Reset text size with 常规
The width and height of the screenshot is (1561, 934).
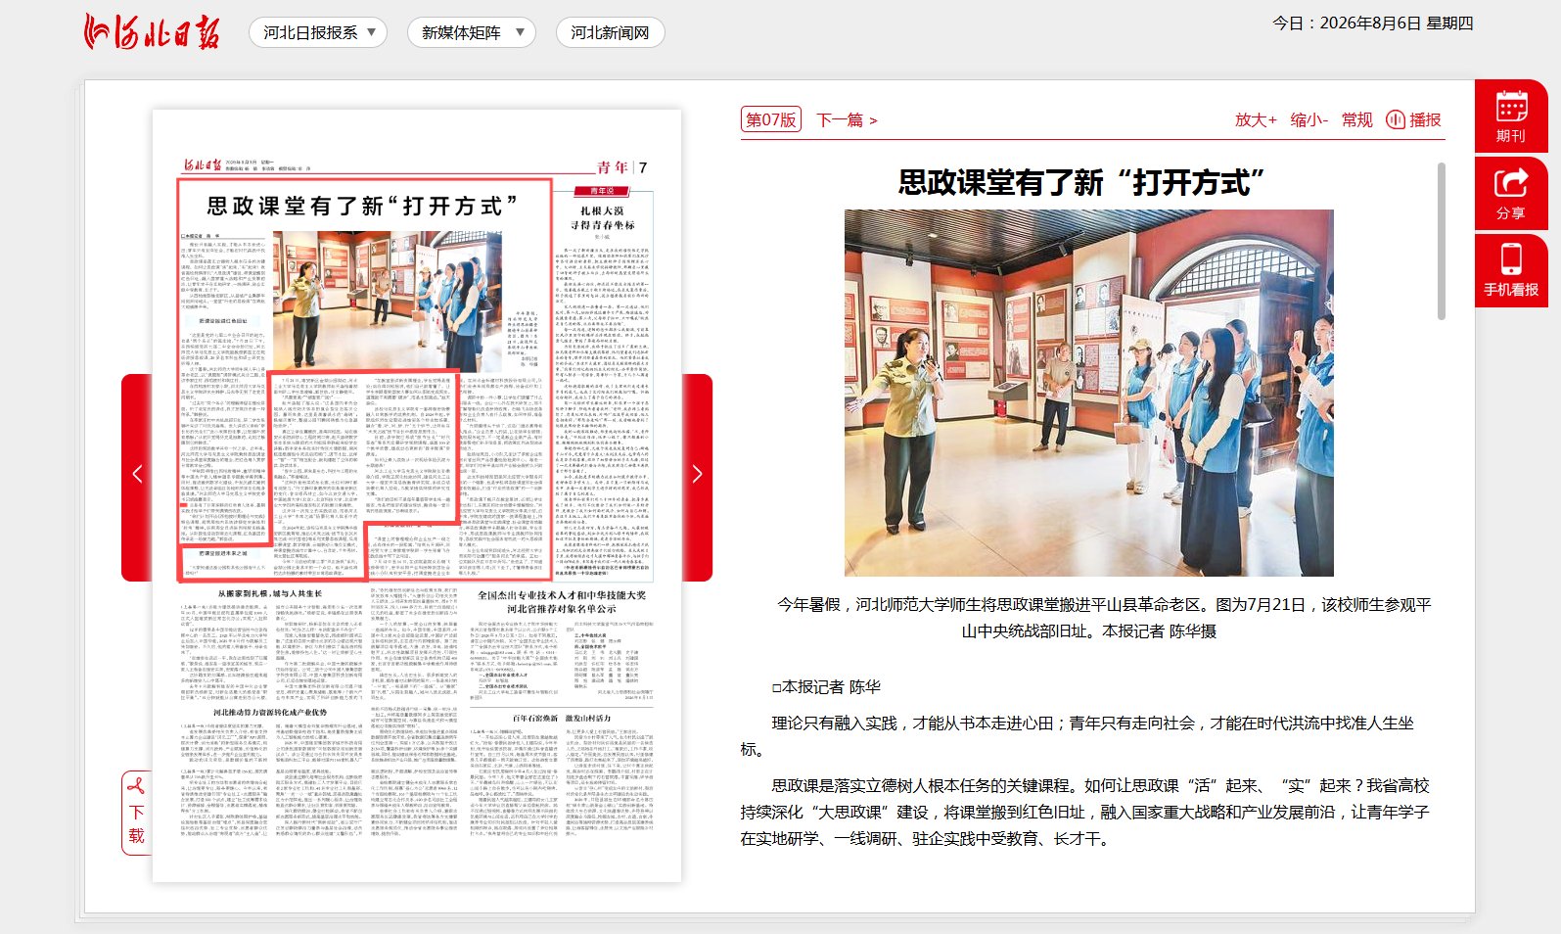[x=1357, y=119]
